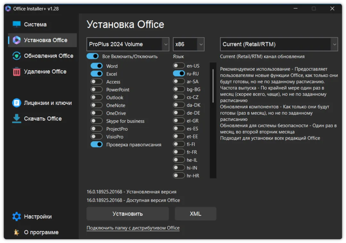Enable bg-BG language toggle

179,89
